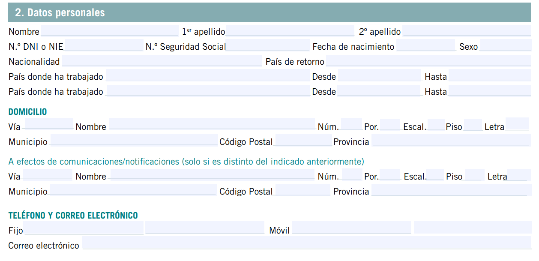Focus Desde field of second work country row

coord(380,90)
